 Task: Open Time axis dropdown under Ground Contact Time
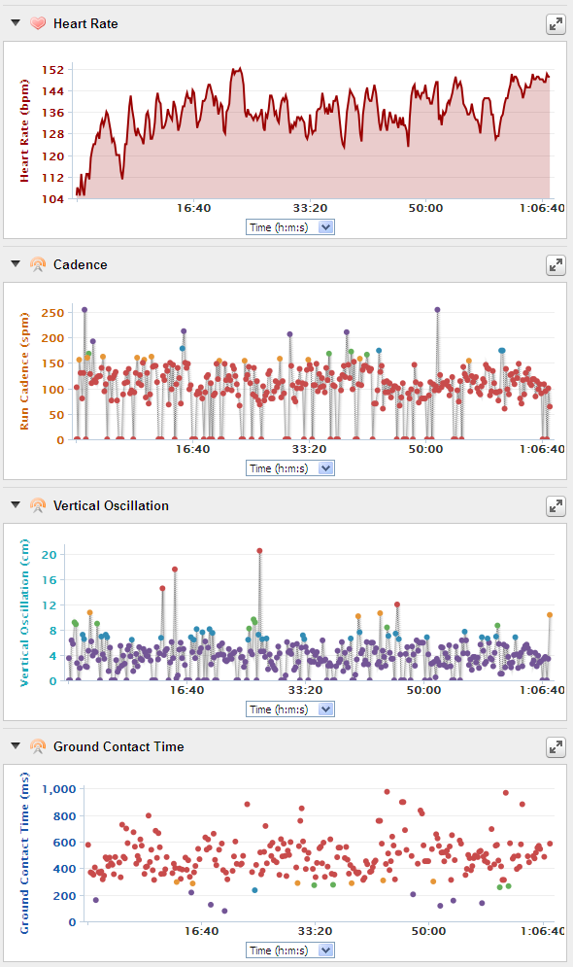click(x=290, y=950)
